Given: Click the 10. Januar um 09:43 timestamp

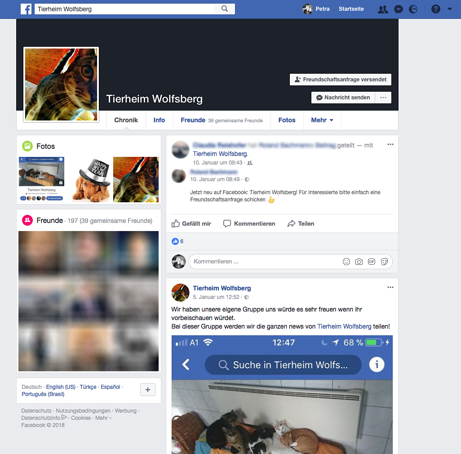Looking at the screenshot, I should [217, 163].
